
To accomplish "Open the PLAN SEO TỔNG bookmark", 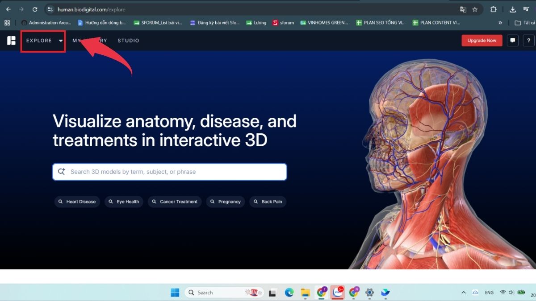I will coord(381,23).
